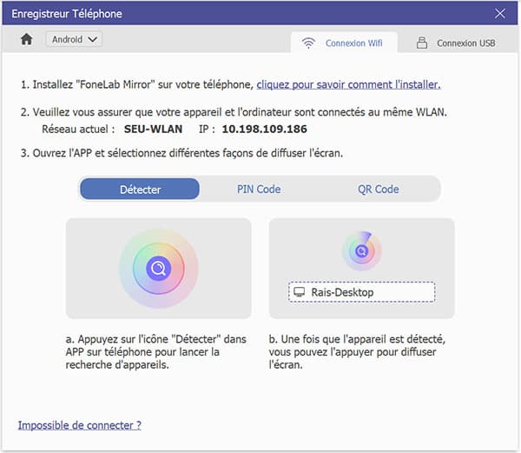
Task: Switch to the Connexion Wifi tab
Action: click(x=345, y=43)
